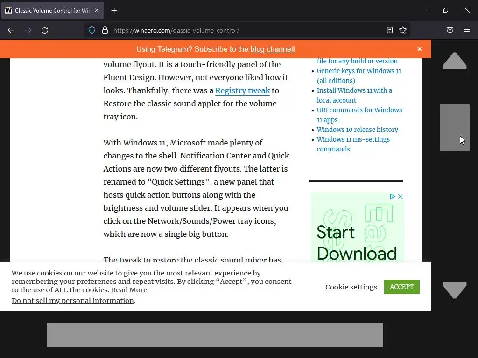Image resolution: width=478 pixels, height=358 pixels.
Task: Reload the current page
Action: [45, 30]
